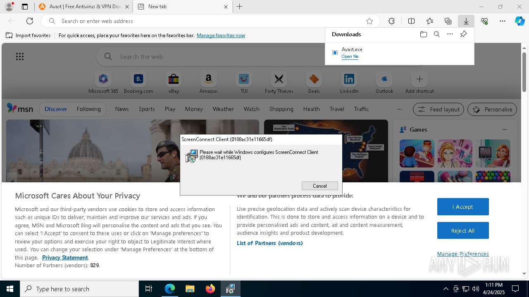Open Forty Thieves shortcut
This screenshot has width=529, height=297.
pyautogui.click(x=279, y=82)
